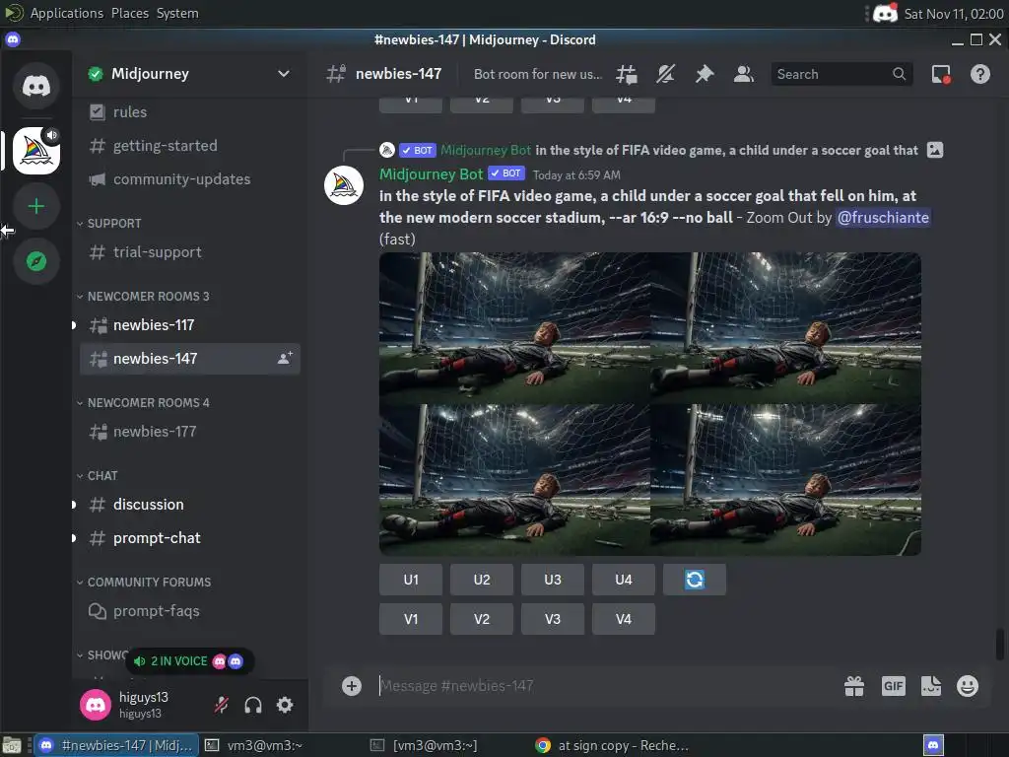Toggle deafen headphones icon
Image resolution: width=1009 pixels, height=757 pixels.
253,705
